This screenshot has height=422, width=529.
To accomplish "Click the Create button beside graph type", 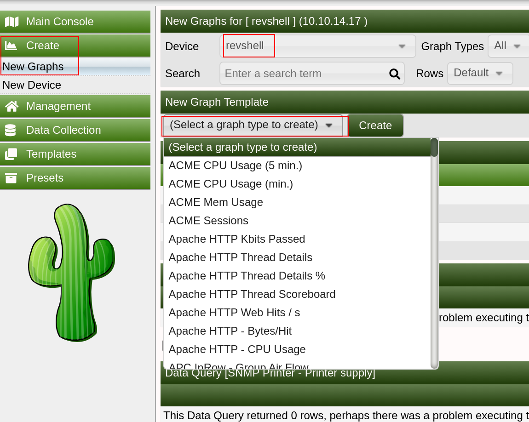I will 375,125.
